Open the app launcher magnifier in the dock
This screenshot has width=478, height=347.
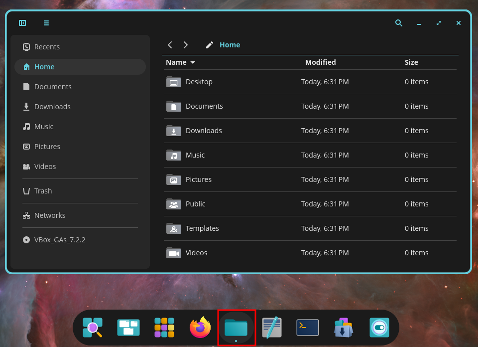coord(92,327)
